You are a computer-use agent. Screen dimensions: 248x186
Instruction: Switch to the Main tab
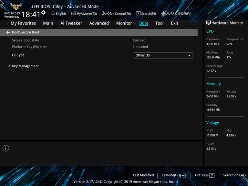tap(48, 23)
